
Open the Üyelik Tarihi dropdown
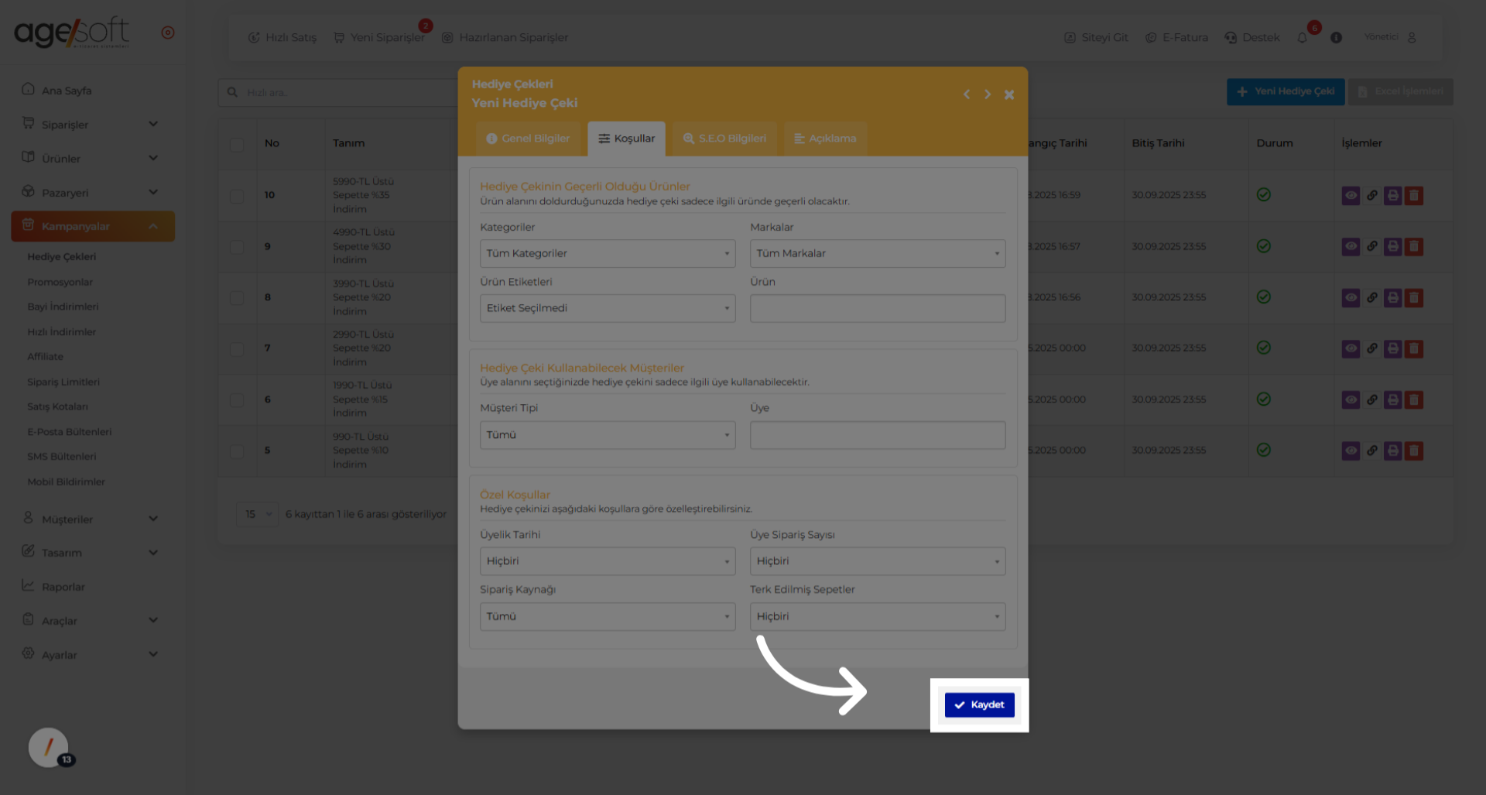(607, 561)
